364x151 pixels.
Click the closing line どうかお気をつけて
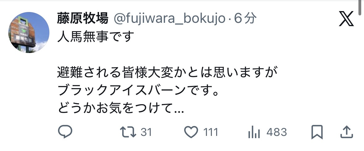120,108
